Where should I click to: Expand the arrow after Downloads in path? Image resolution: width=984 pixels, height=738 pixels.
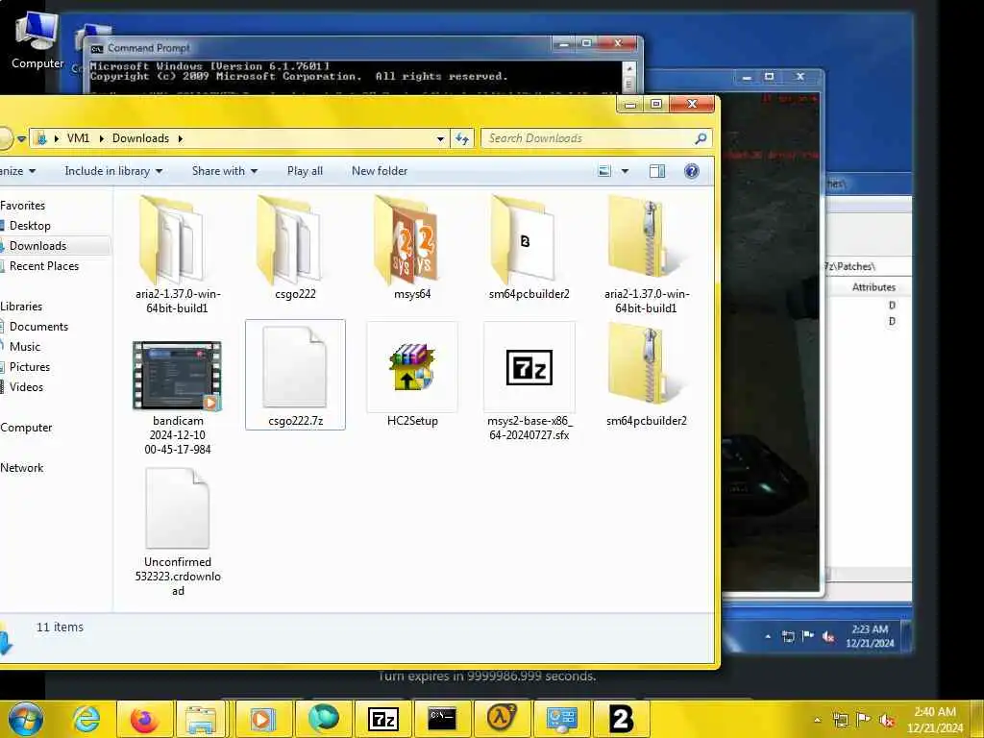[x=180, y=138]
